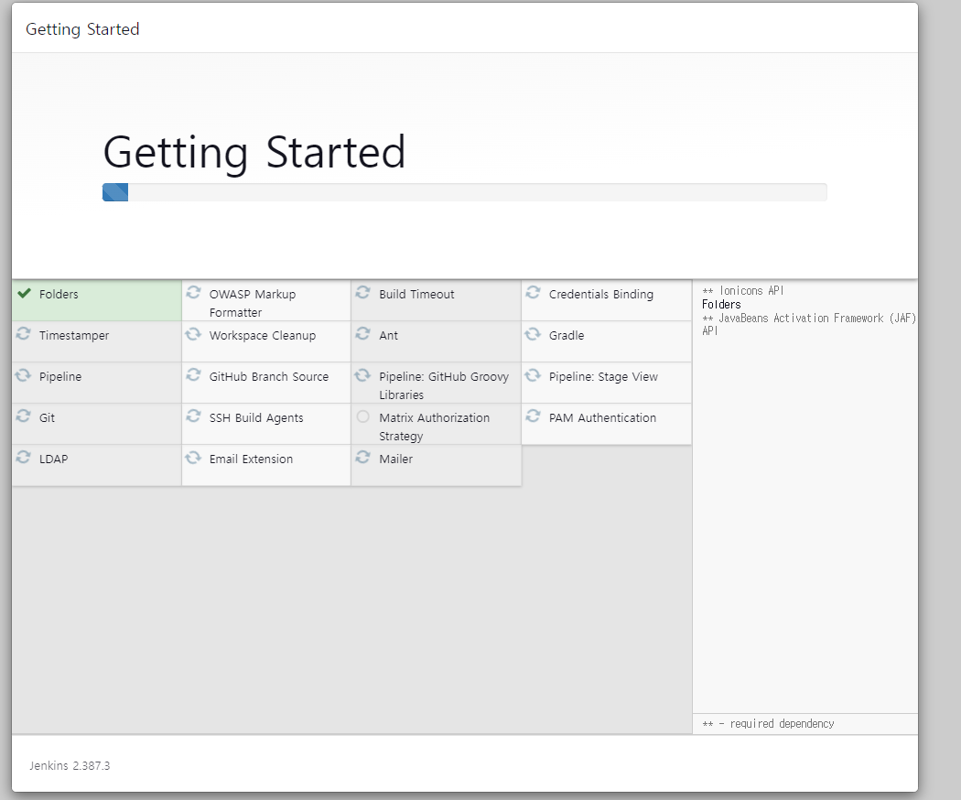Click the spinner icon beside Credentials Binding
Viewport: 961px width, 800px height.
click(533, 292)
